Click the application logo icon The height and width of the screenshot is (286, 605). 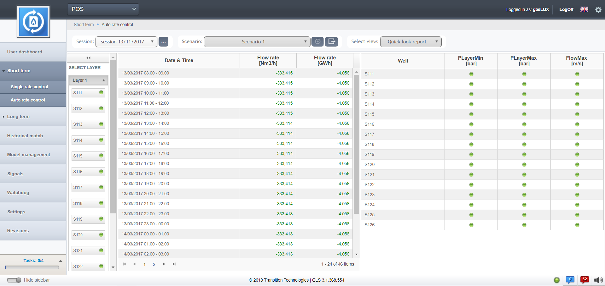pos(33,22)
